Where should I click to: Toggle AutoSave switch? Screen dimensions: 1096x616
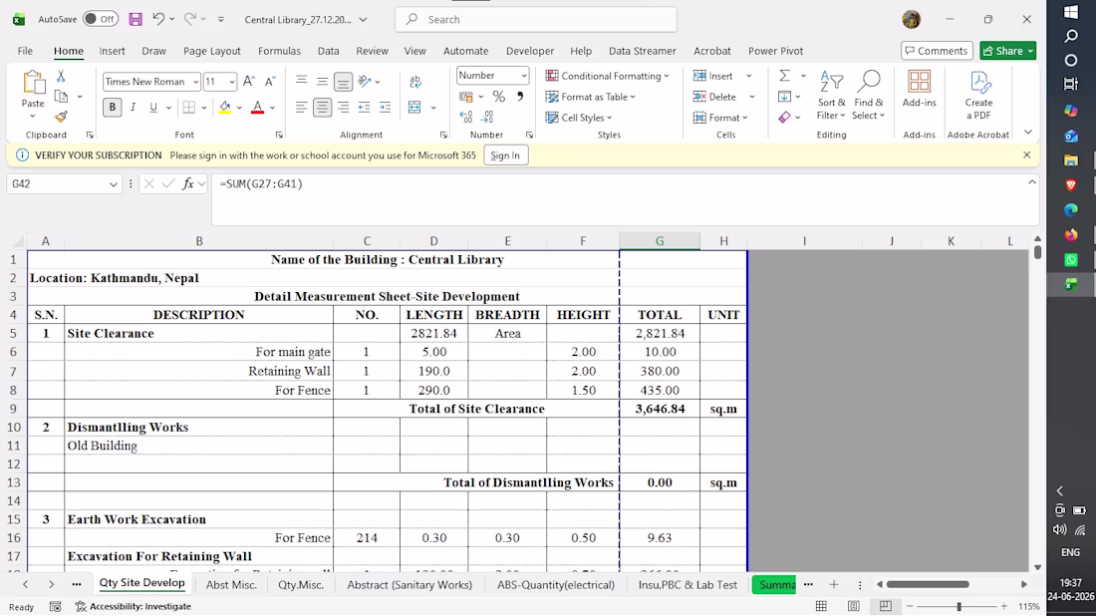100,20
